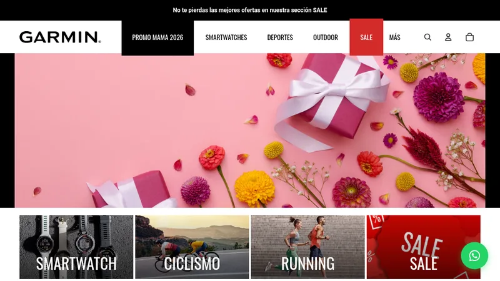The height and width of the screenshot is (281, 500).
Task: Select the CICLISMO category tile
Action: pyautogui.click(x=192, y=247)
